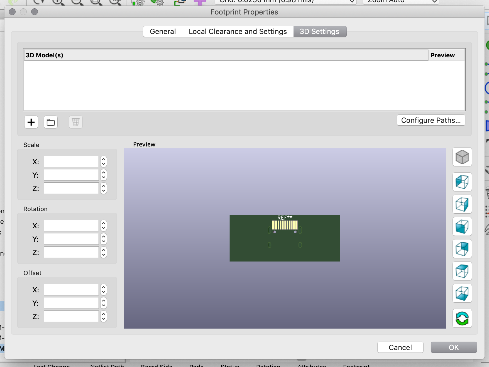Select the right-face view cube icon
Screen dimensions: 489x367
[x=462, y=204]
